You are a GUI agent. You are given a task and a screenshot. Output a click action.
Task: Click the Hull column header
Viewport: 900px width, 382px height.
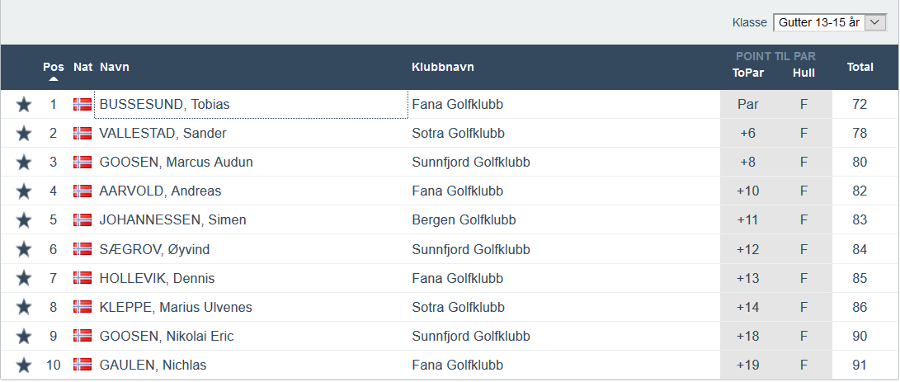(x=803, y=73)
